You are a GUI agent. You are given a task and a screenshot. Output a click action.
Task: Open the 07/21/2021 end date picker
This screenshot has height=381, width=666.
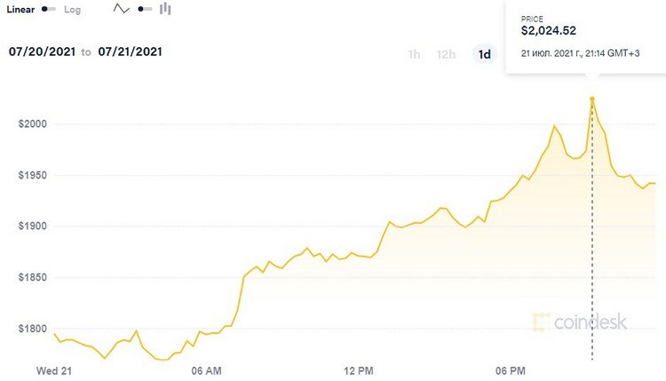(131, 52)
